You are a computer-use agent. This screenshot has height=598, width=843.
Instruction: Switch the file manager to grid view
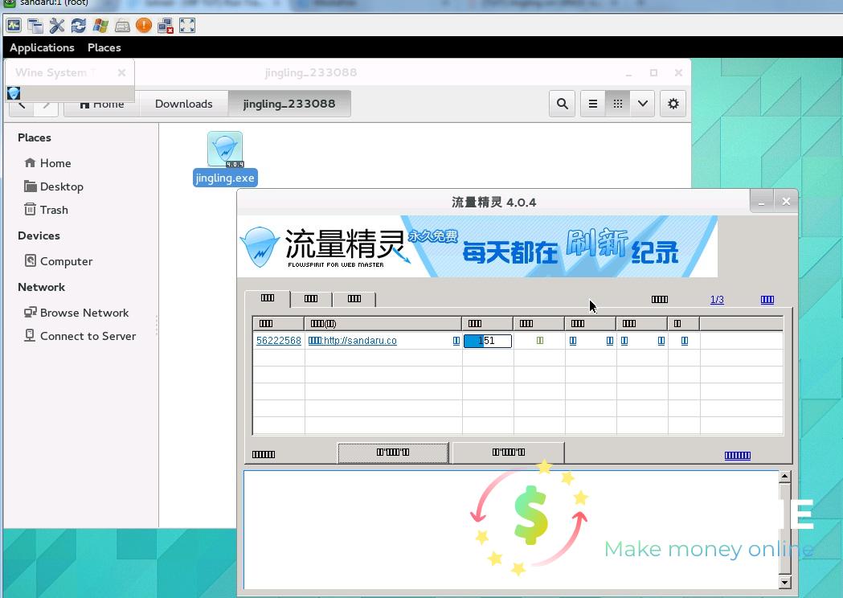tap(618, 104)
